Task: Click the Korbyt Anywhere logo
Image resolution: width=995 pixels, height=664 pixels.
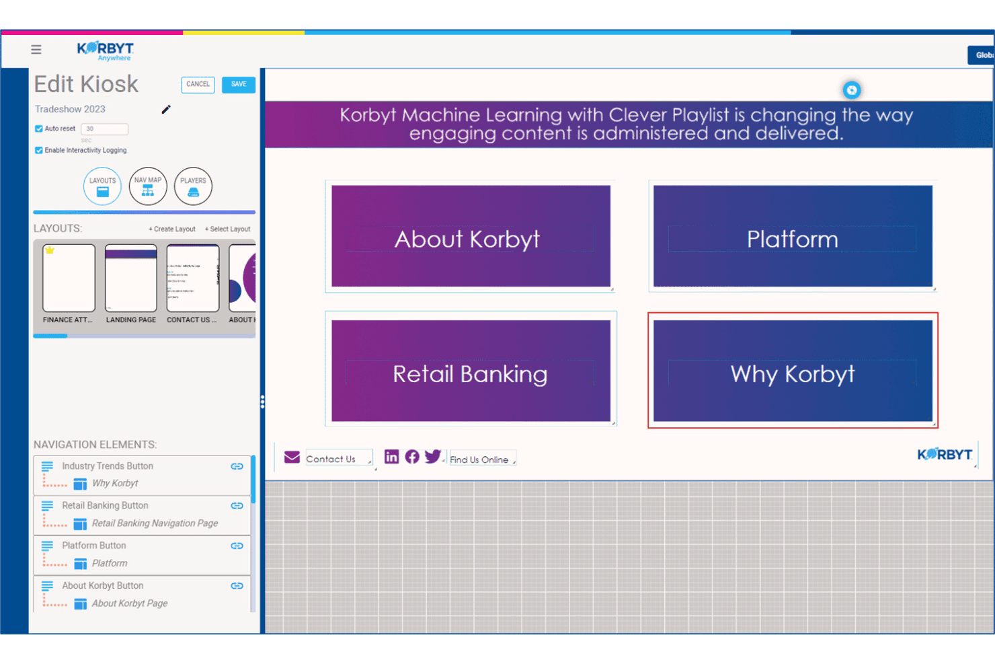Action: pos(106,50)
